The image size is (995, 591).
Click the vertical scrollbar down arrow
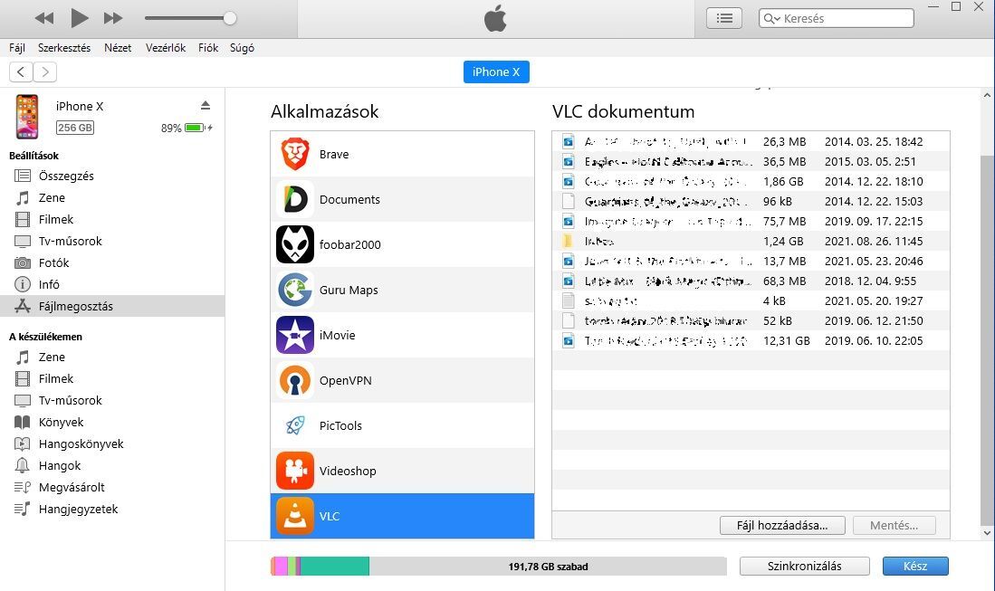pos(987,533)
